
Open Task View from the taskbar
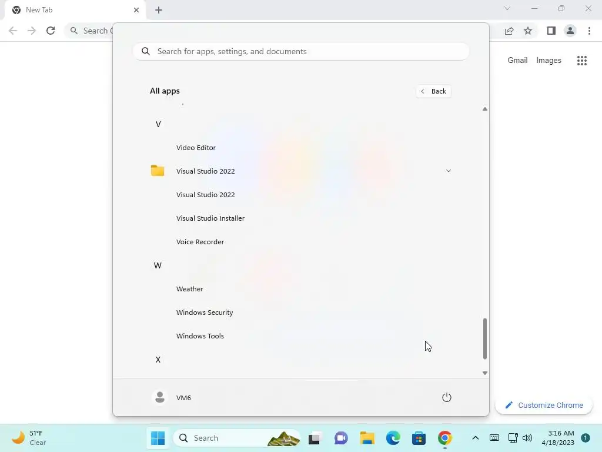pos(315,438)
